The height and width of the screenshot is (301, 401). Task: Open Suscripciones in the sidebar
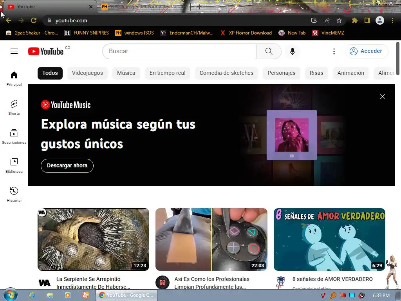[x=14, y=137]
